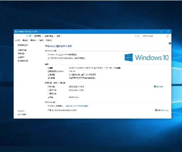Select the Product ID text line
Viewport: 182px width, 152px height.
(x=62, y=110)
